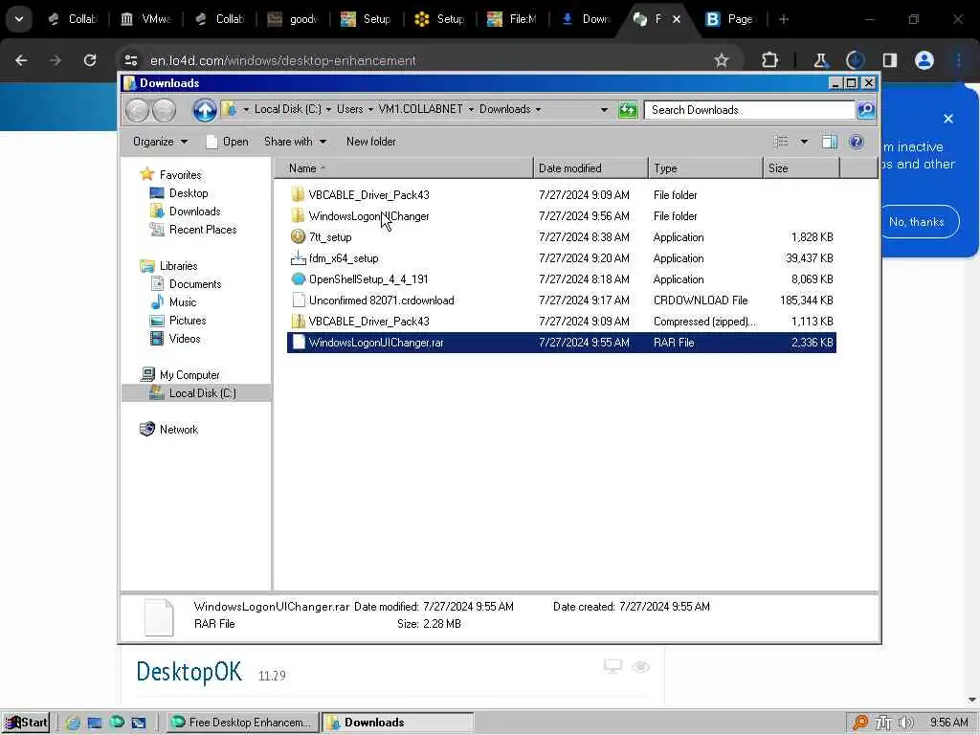The height and width of the screenshot is (735, 980).
Task: Select the 7tt_setup application
Action: [x=561, y=237]
